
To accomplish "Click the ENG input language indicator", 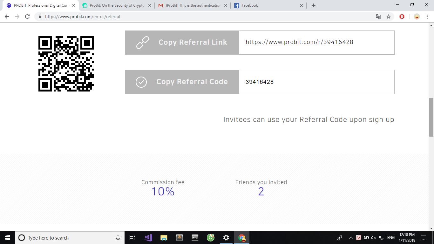I will 391,238.
